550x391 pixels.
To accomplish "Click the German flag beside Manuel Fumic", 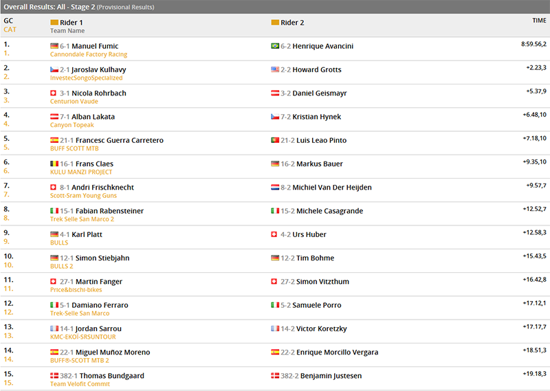I will point(54,46).
